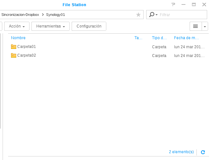Go to Sincronizacion-Dropbox in breadcrumb

coord(20,15)
